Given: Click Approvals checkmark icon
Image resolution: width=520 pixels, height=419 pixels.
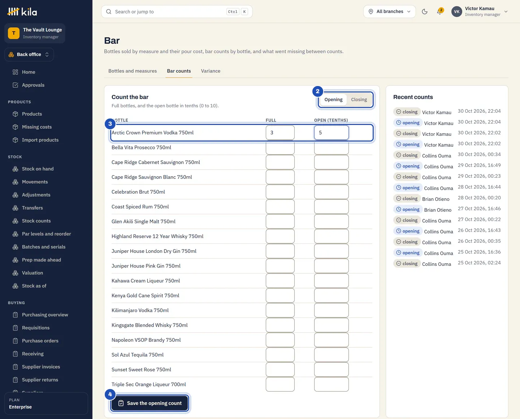Looking at the screenshot, I should [x=15, y=85].
